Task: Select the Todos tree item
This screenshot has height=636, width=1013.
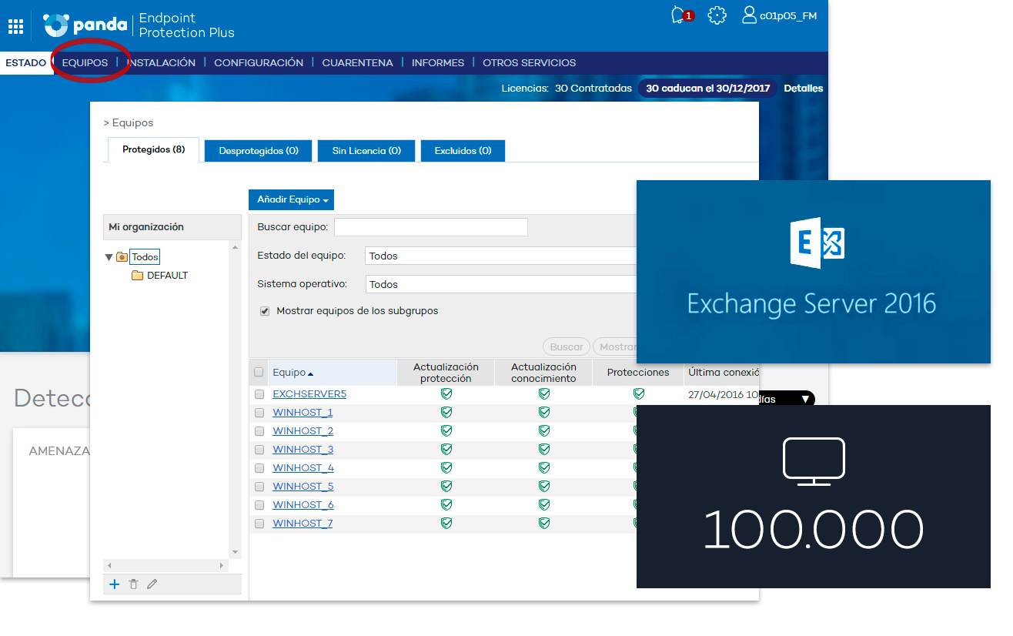Action: click(145, 257)
